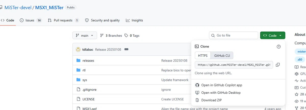Screen dimensions: 306x110
Task: Click the Issues circle icon
Action: [22, 20]
